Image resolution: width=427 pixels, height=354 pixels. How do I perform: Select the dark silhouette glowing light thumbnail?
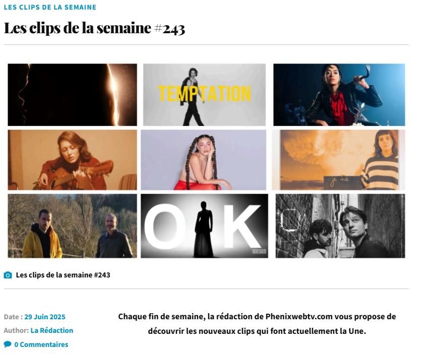(x=72, y=95)
